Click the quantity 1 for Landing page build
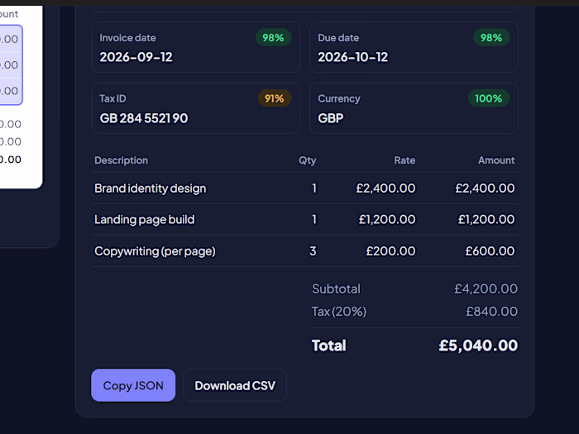579x434 pixels. pyautogui.click(x=314, y=220)
